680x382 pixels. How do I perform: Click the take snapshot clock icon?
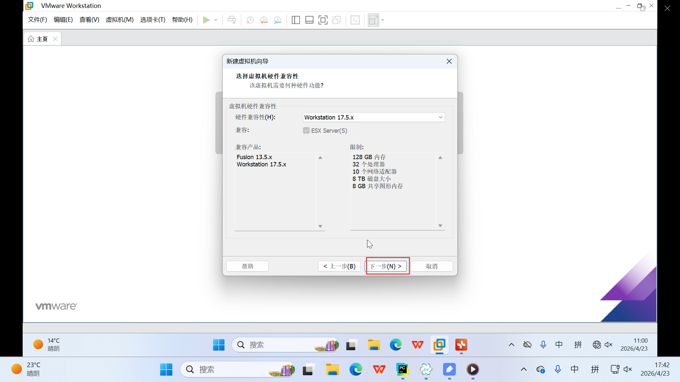click(250, 20)
